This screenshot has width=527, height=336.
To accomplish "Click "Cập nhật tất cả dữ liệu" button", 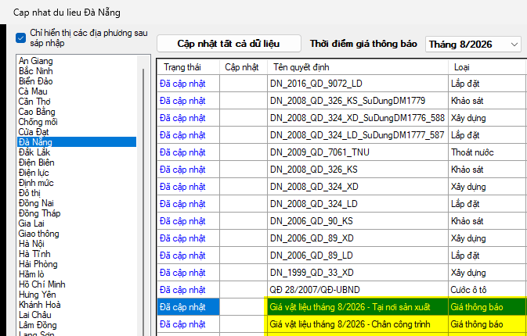I will pyautogui.click(x=229, y=44).
